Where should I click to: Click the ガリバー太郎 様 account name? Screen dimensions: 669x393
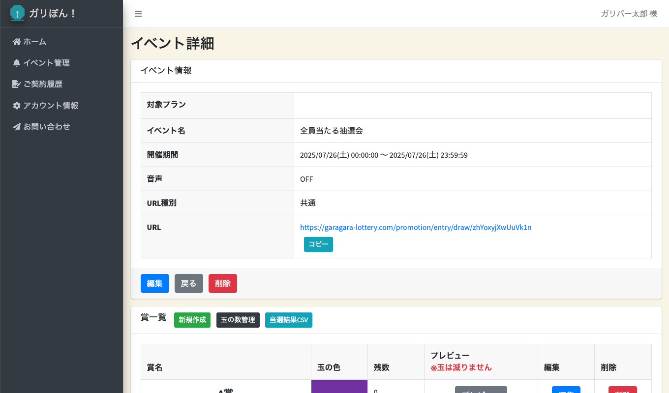point(628,14)
